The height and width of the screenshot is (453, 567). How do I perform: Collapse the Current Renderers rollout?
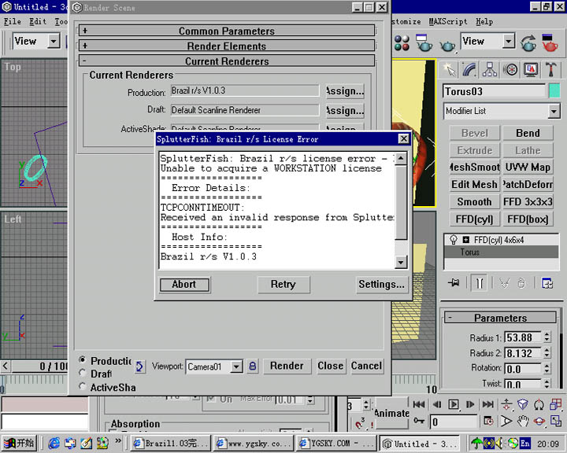coord(227,61)
